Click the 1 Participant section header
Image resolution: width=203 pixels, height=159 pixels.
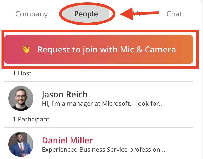point(31,119)
